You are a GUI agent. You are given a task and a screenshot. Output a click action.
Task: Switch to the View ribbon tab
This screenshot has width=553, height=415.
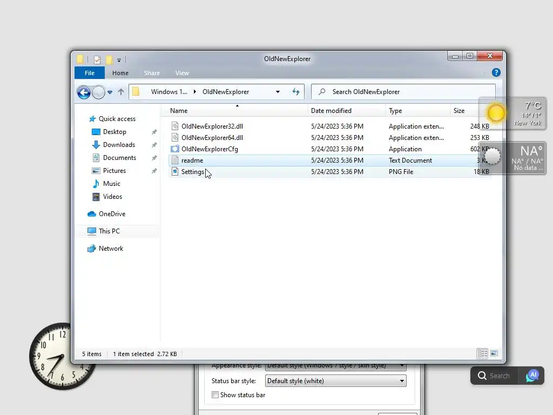click(182, 73)
